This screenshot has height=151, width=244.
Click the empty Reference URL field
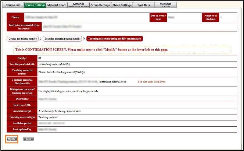137,105
